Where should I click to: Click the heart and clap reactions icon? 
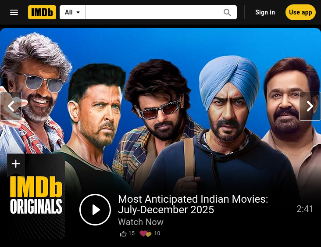pos(145,233)
